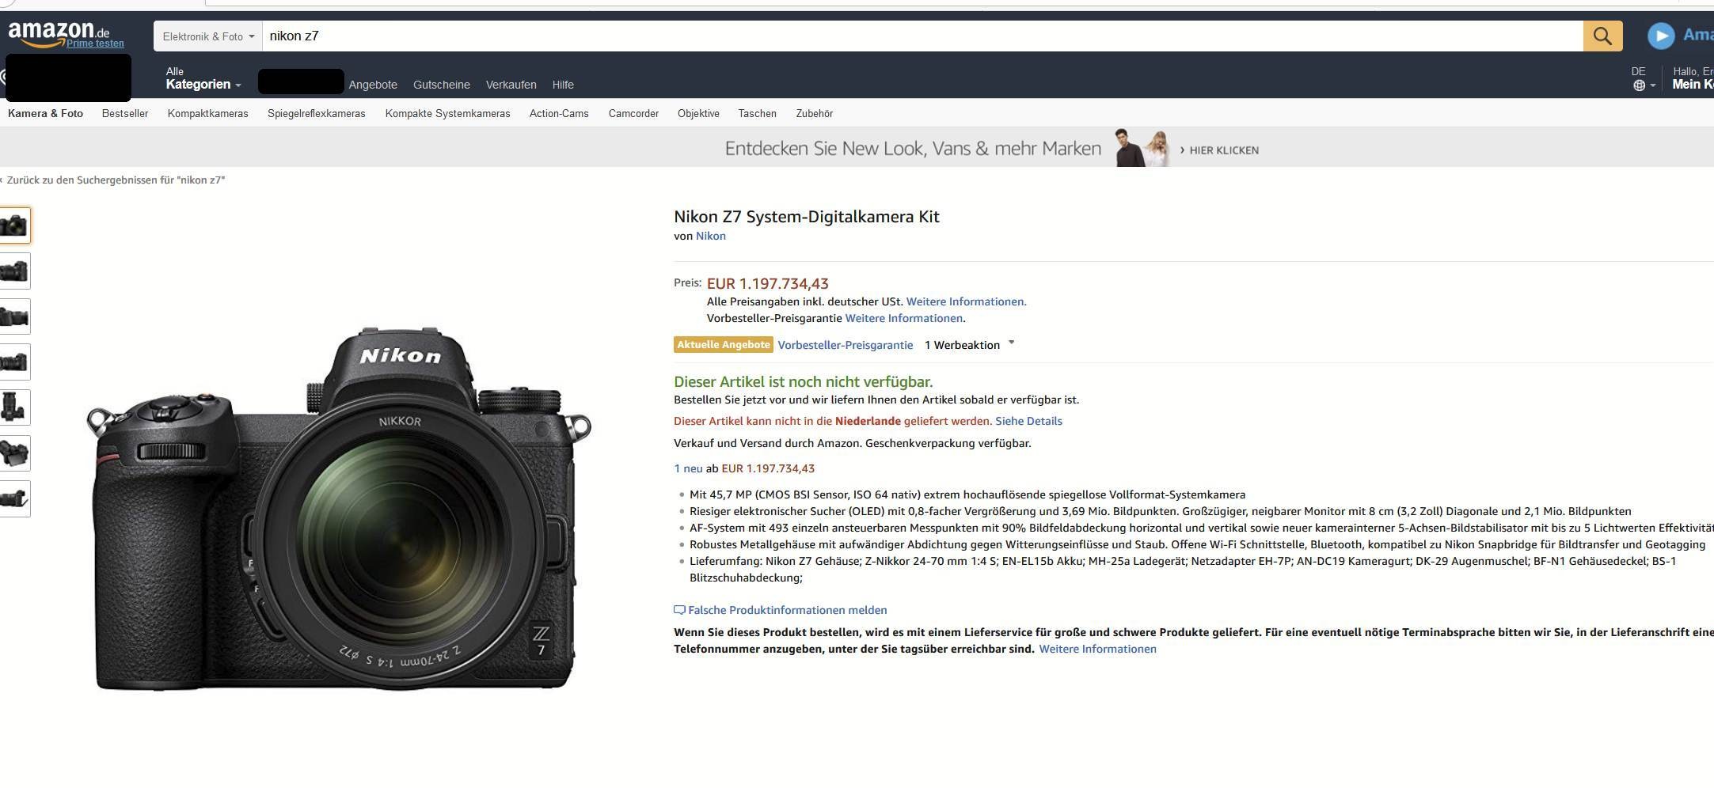The width and height of the screenshot is (1714, 788).
Task: Click the Aktuelle Angebote badge
Action: 723,345
